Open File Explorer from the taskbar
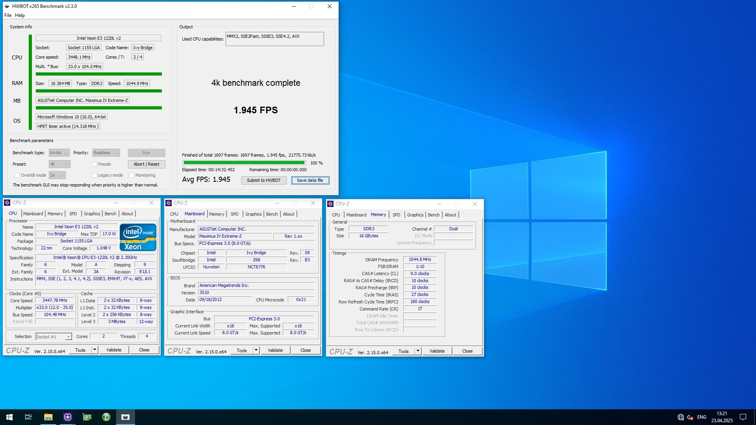This screenshot has height=425, width=756. point(48,417)
